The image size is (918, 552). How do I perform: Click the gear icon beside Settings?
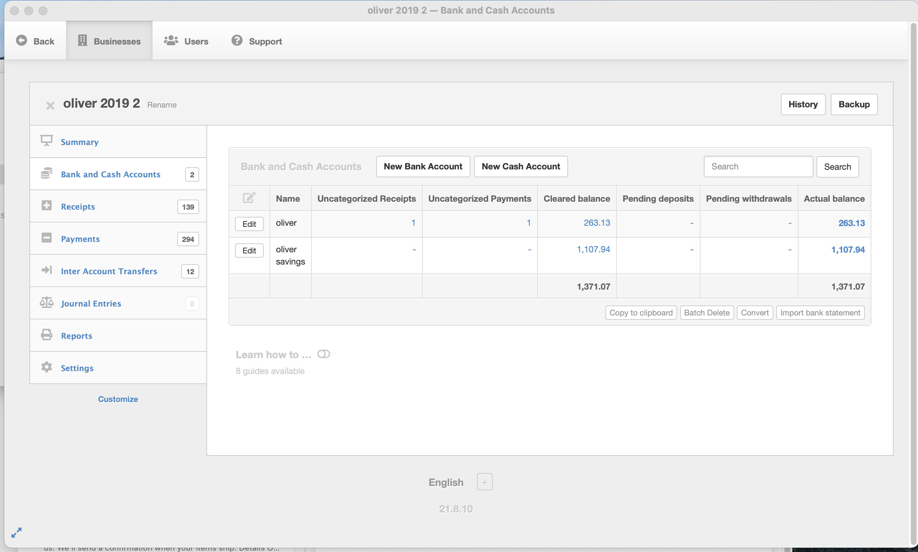click(47, 367)
